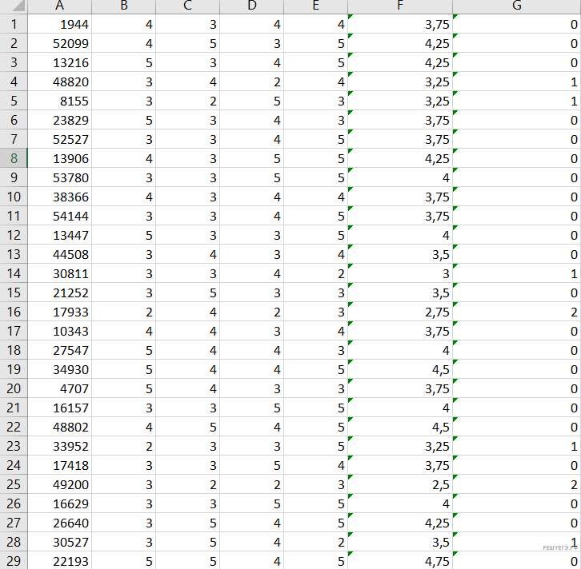Screen dimensions: 581x569
Task: Click the column C header
Action: [188, 6]
